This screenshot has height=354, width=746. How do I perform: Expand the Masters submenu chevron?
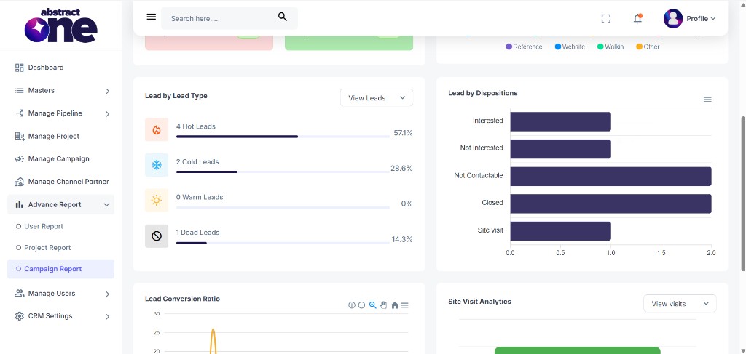(x=108, y=91)
